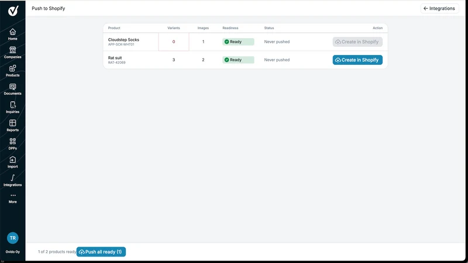Click the Ready badge for Rat suit

click(238, 60)
